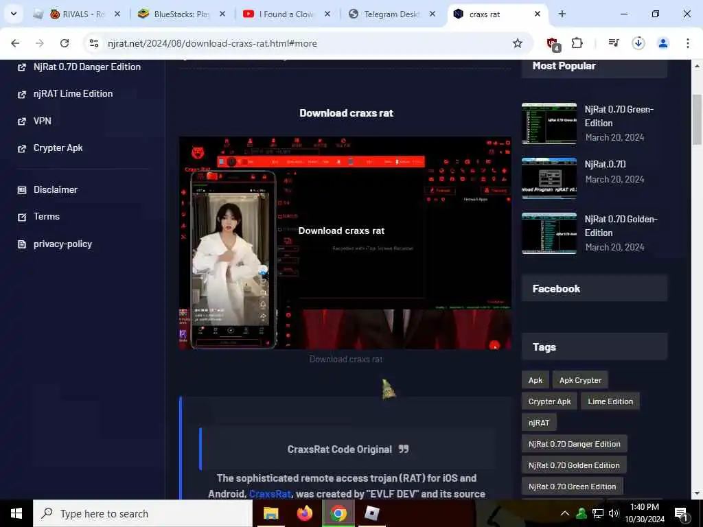Open Firefox from the taskbar

tap(304, 513)
